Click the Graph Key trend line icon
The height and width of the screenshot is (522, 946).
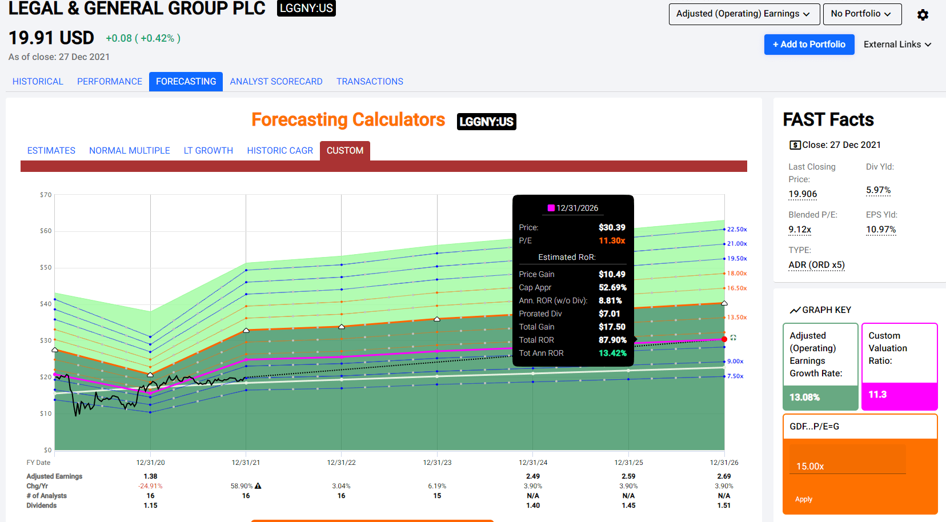click(x=795, y=310)
